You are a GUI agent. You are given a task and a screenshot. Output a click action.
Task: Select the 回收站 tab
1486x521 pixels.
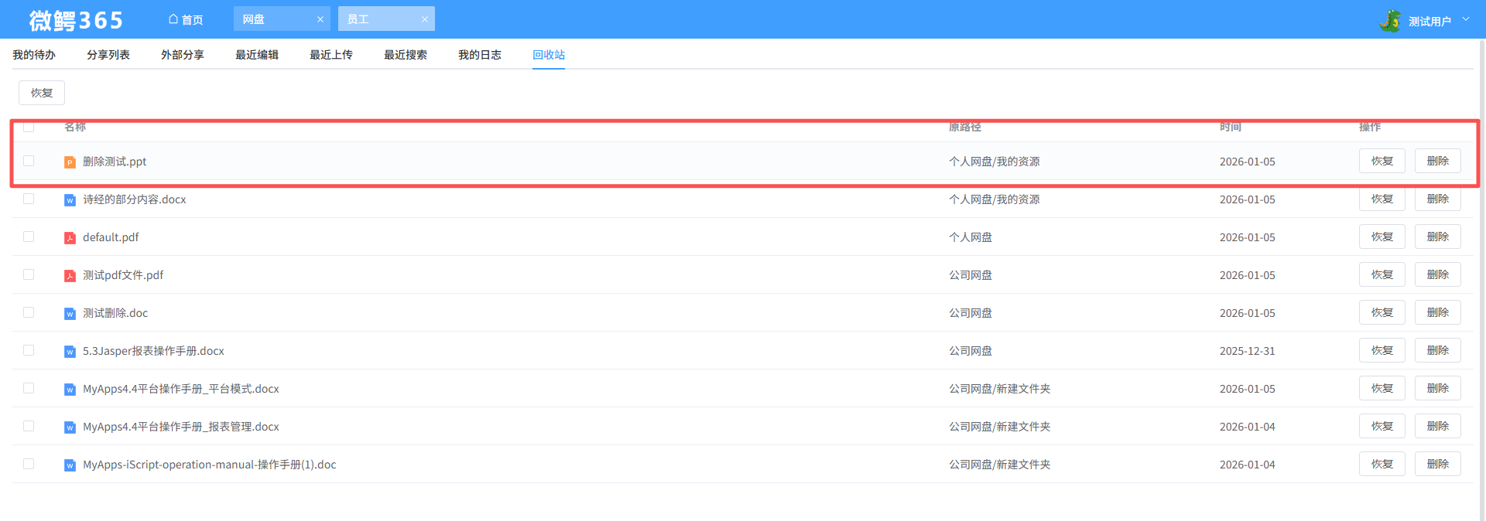pos(549,55)
